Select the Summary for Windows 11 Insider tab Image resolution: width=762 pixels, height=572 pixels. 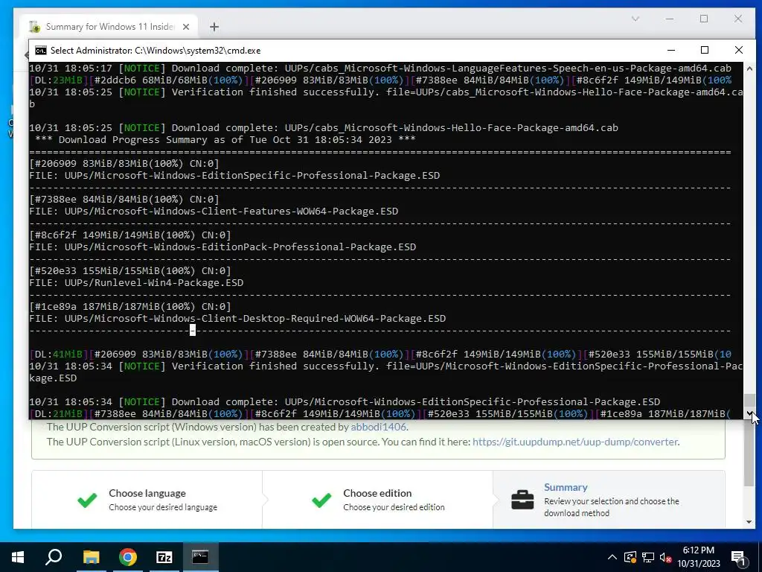tap(110, 27)
